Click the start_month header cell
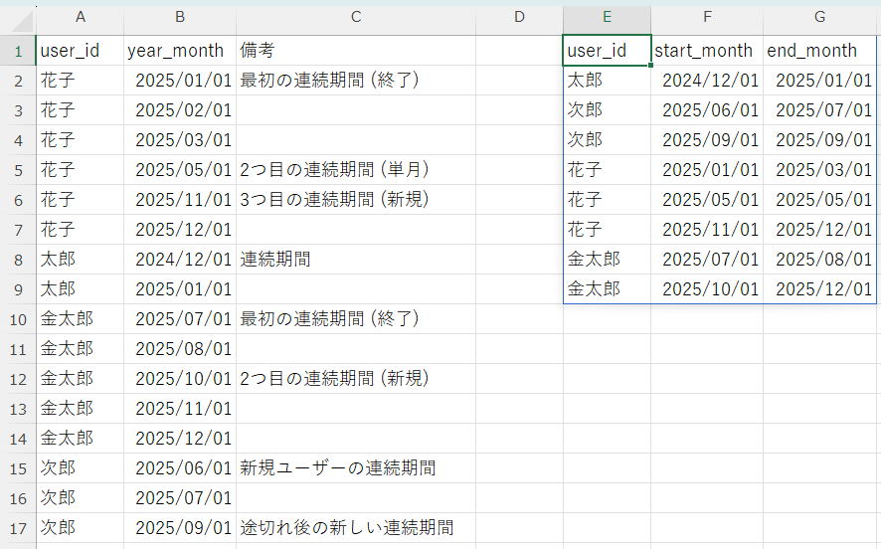Image resolution: width=881 pixels, height=549 pixels. 706,51
